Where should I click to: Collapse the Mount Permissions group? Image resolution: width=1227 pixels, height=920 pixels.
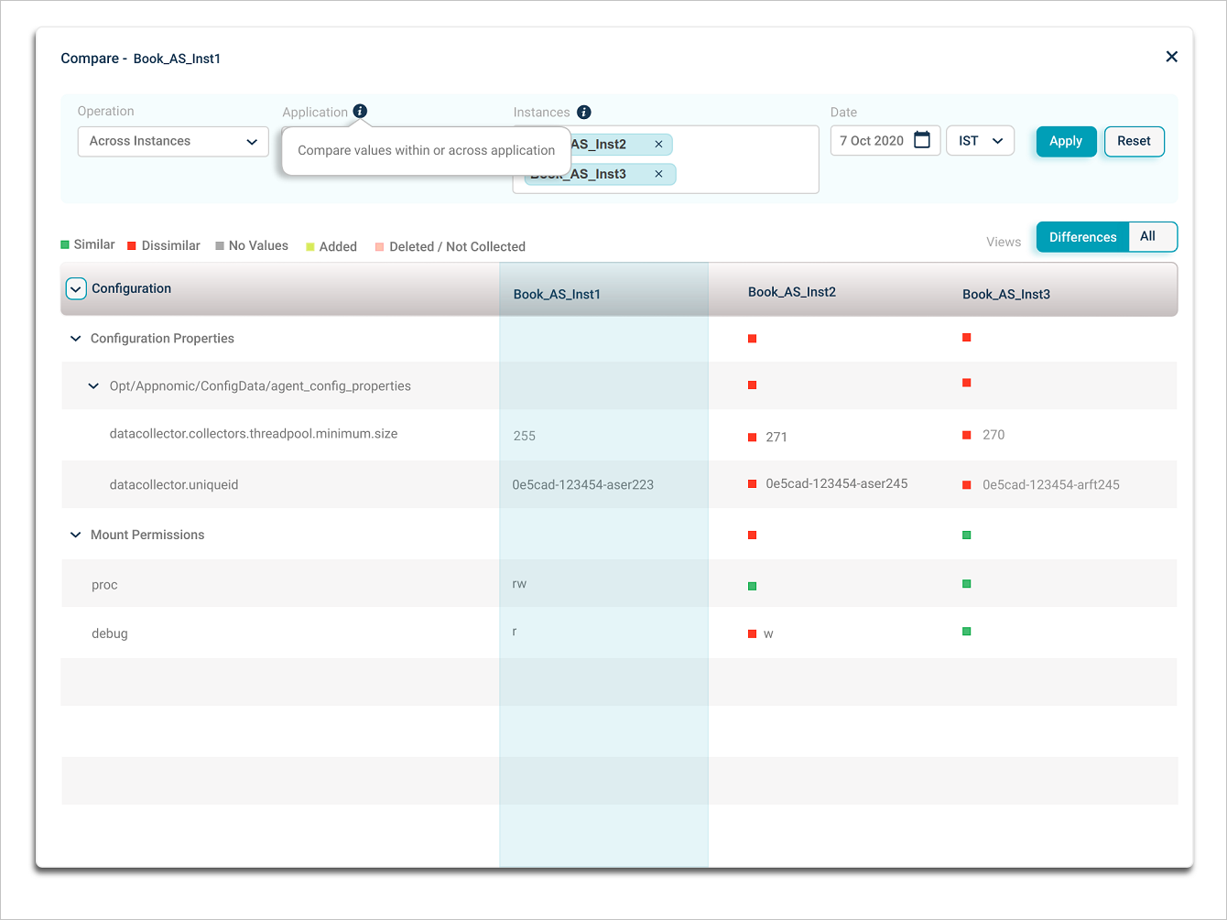76,536
